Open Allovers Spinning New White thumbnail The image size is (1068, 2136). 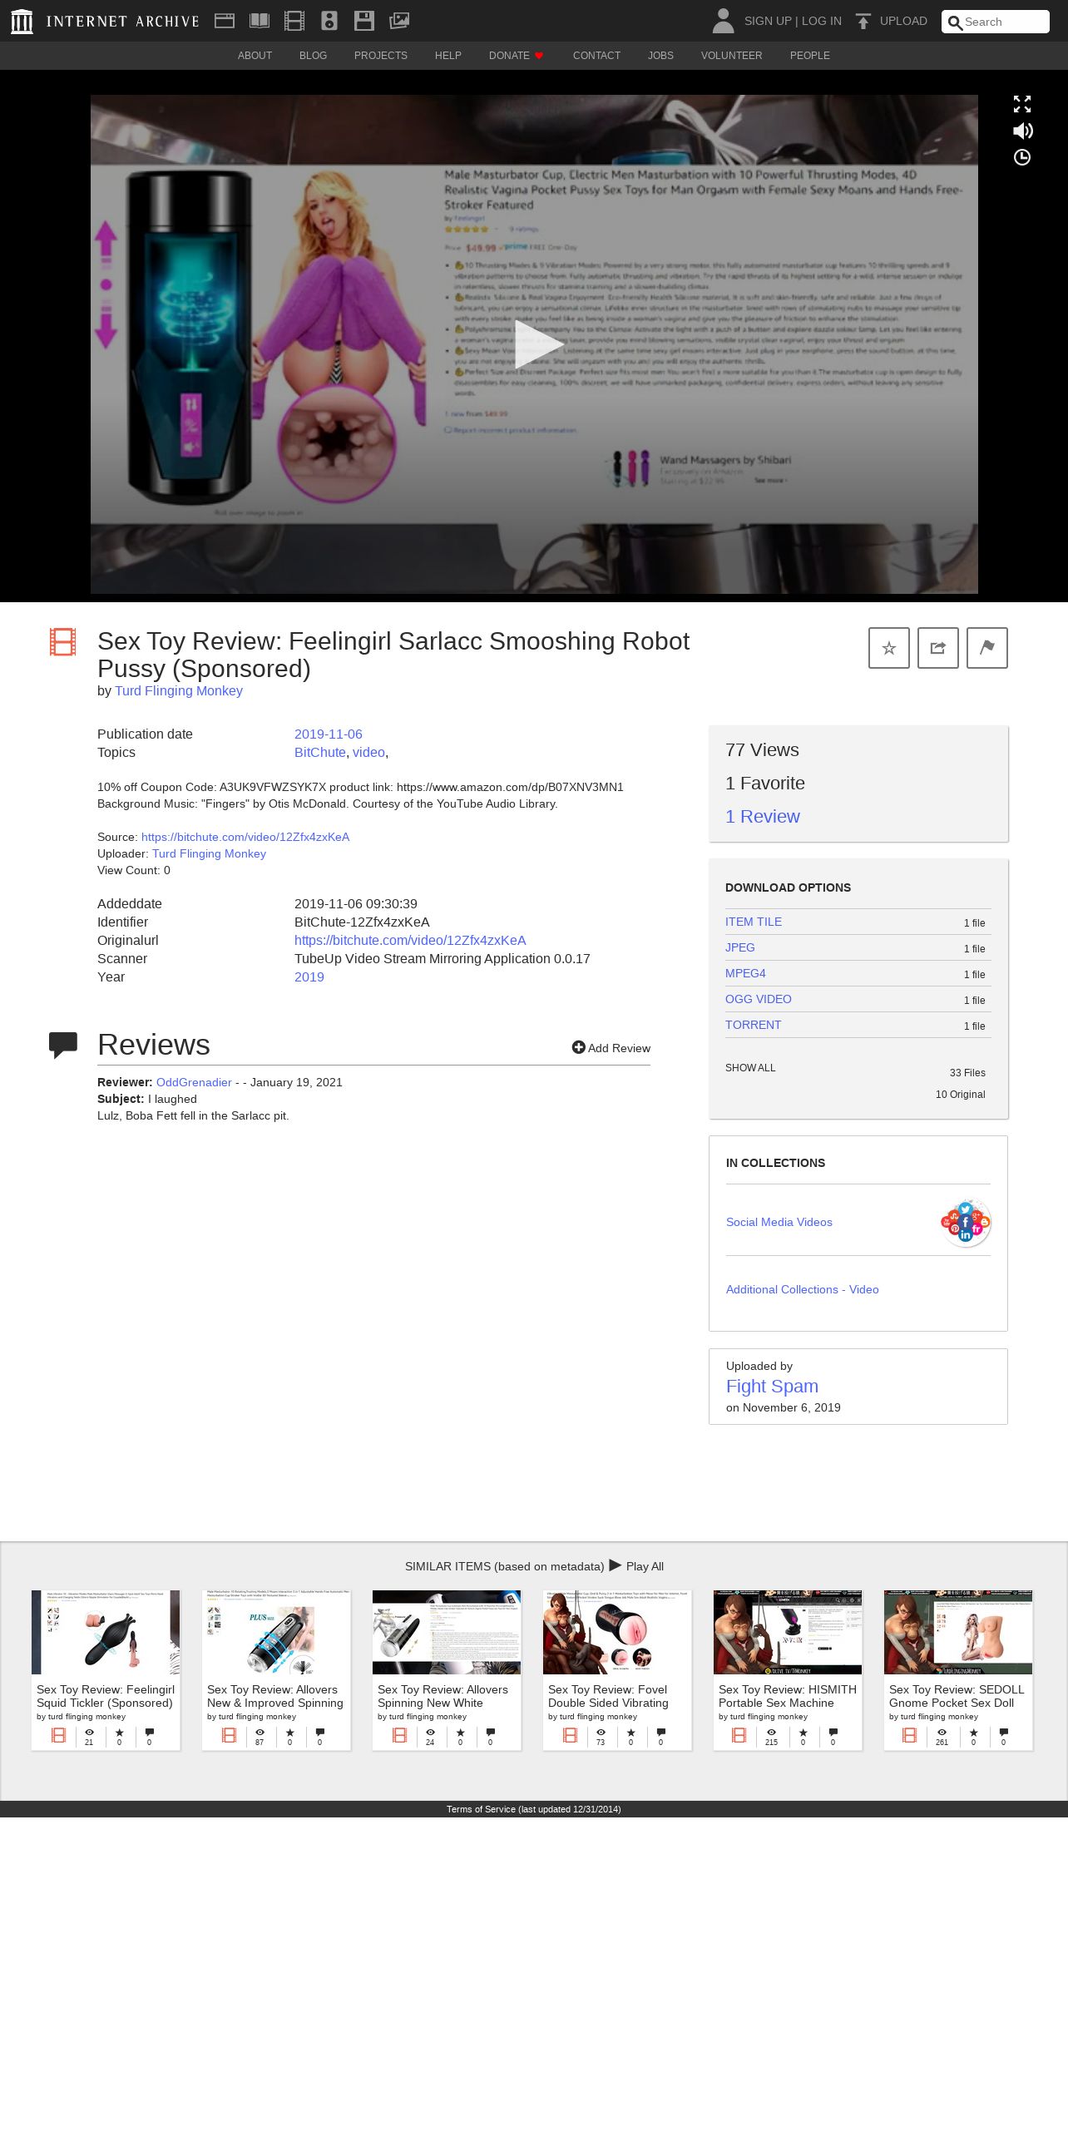pos(447,1632)
